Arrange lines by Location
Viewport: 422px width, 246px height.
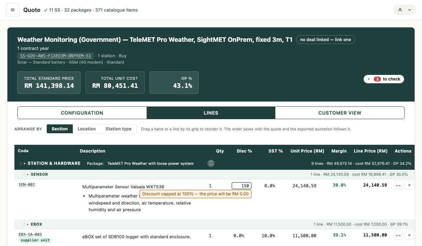tap(87, 129)
